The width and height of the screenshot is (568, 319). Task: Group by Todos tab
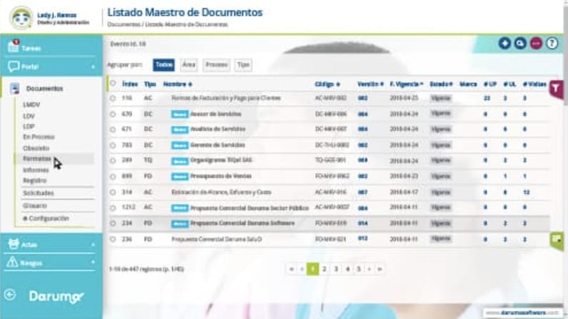pyautogui.click(x=164, y=65)
